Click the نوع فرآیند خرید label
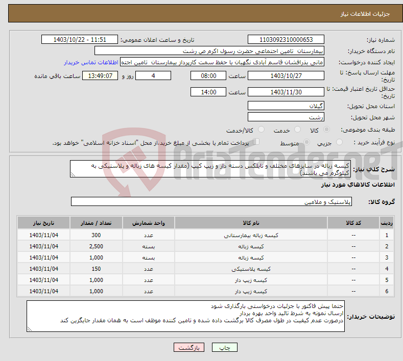This screenshot has width=403, height=361. click(x=374, y=142)
